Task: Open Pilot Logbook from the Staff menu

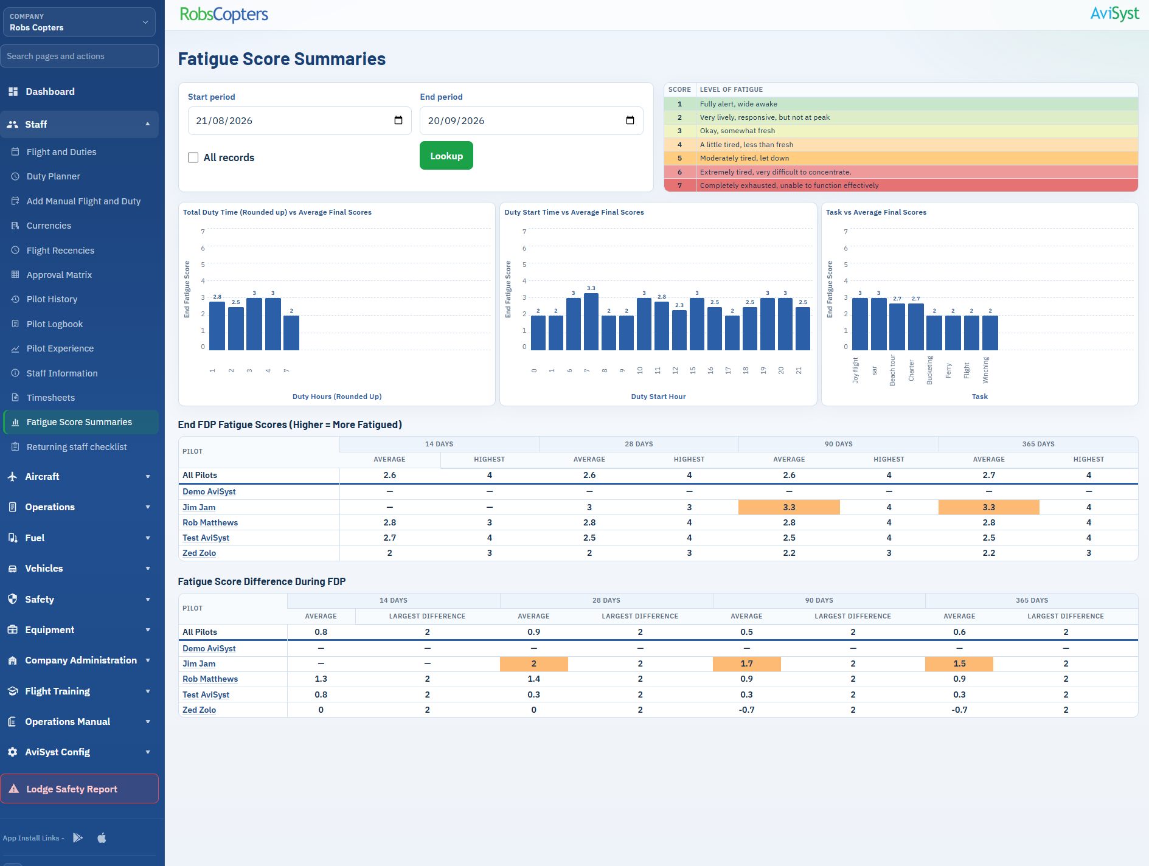Action: coord(55,324)
